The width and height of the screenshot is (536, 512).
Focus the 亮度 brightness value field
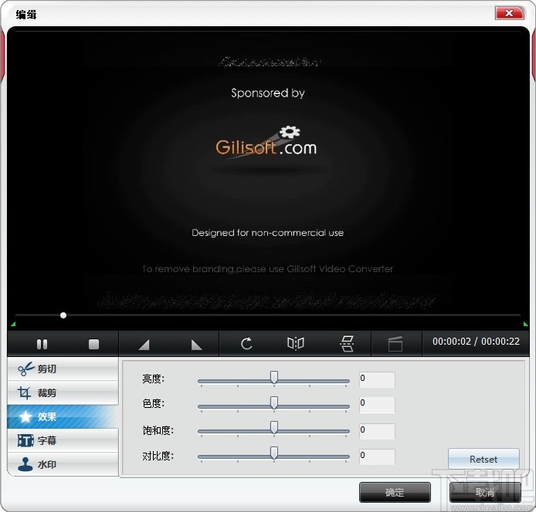coord(377,379)
